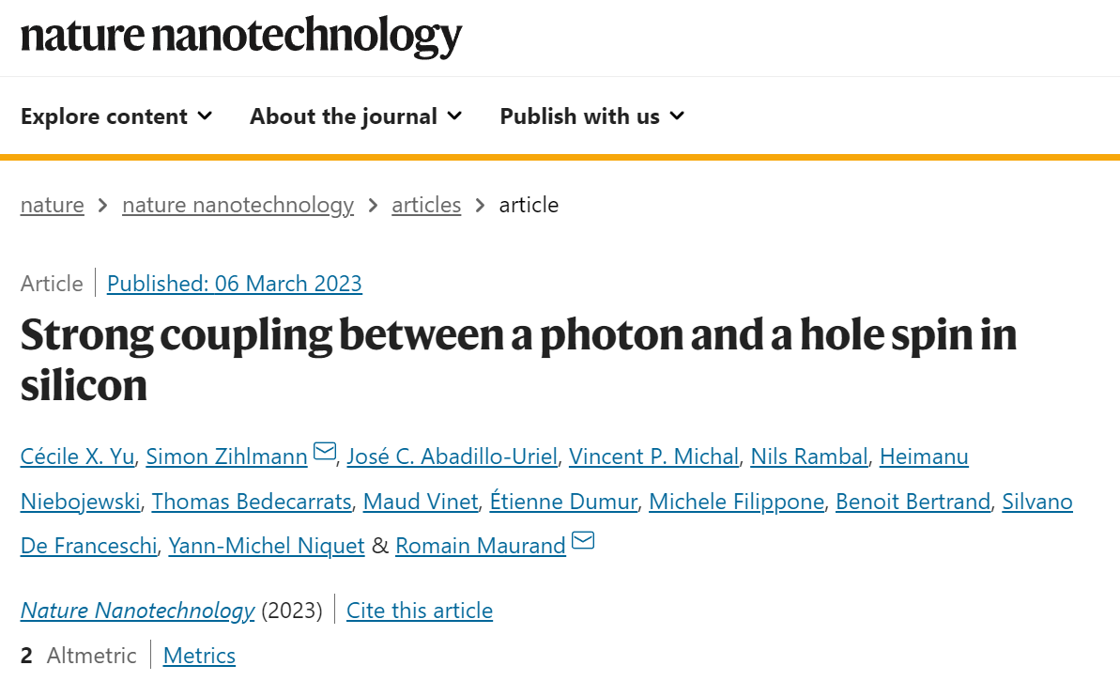Click author Maud Vinet
The width and height of the screenshot is (1120, 681).
[421, 502]
